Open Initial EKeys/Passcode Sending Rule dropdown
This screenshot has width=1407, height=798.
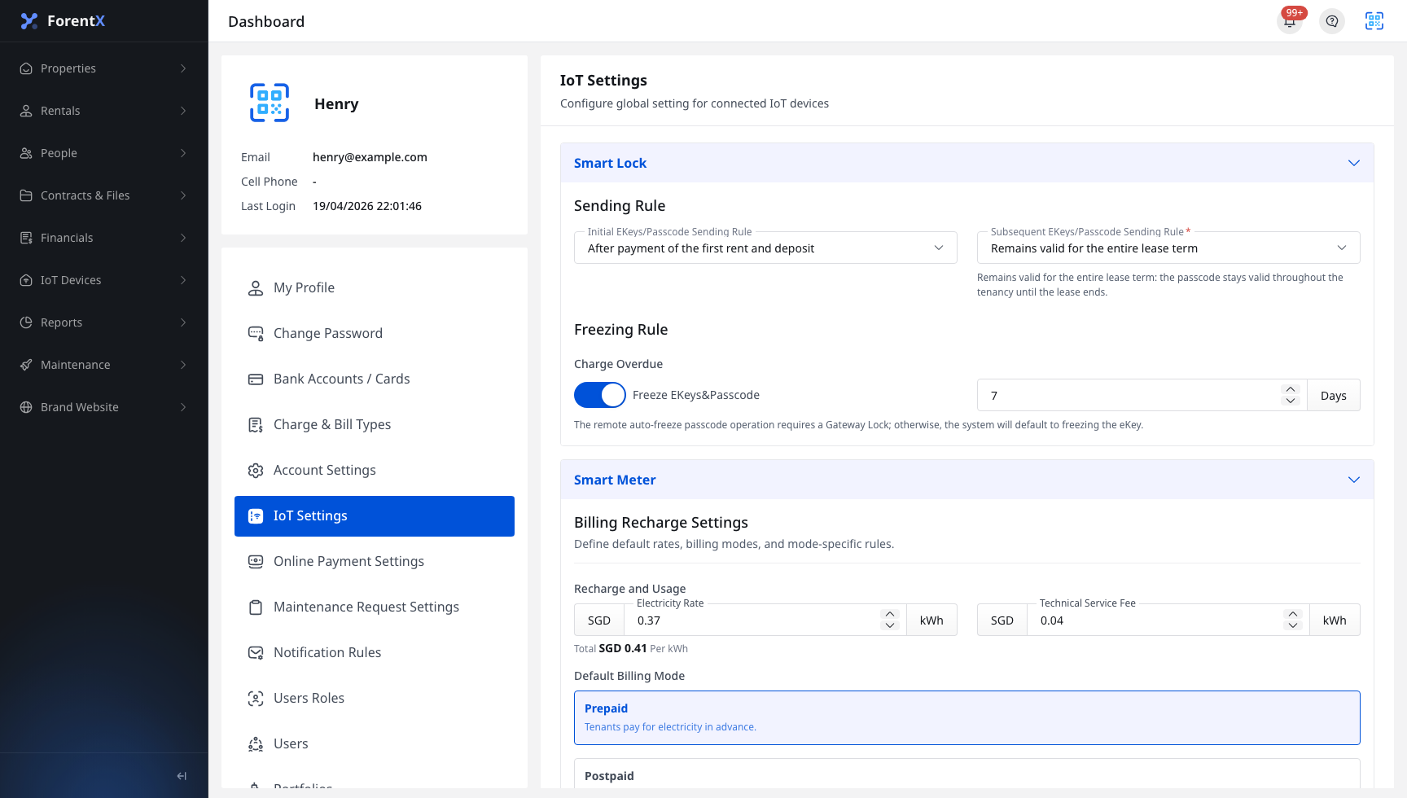pos(765,248)
